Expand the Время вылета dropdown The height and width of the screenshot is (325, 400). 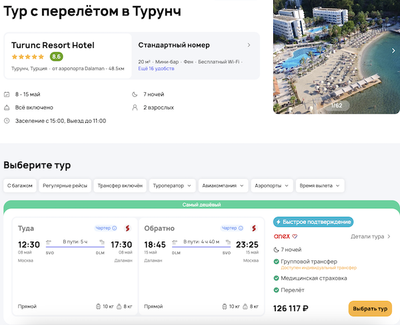pyautogui.click(x=320, y=186)
